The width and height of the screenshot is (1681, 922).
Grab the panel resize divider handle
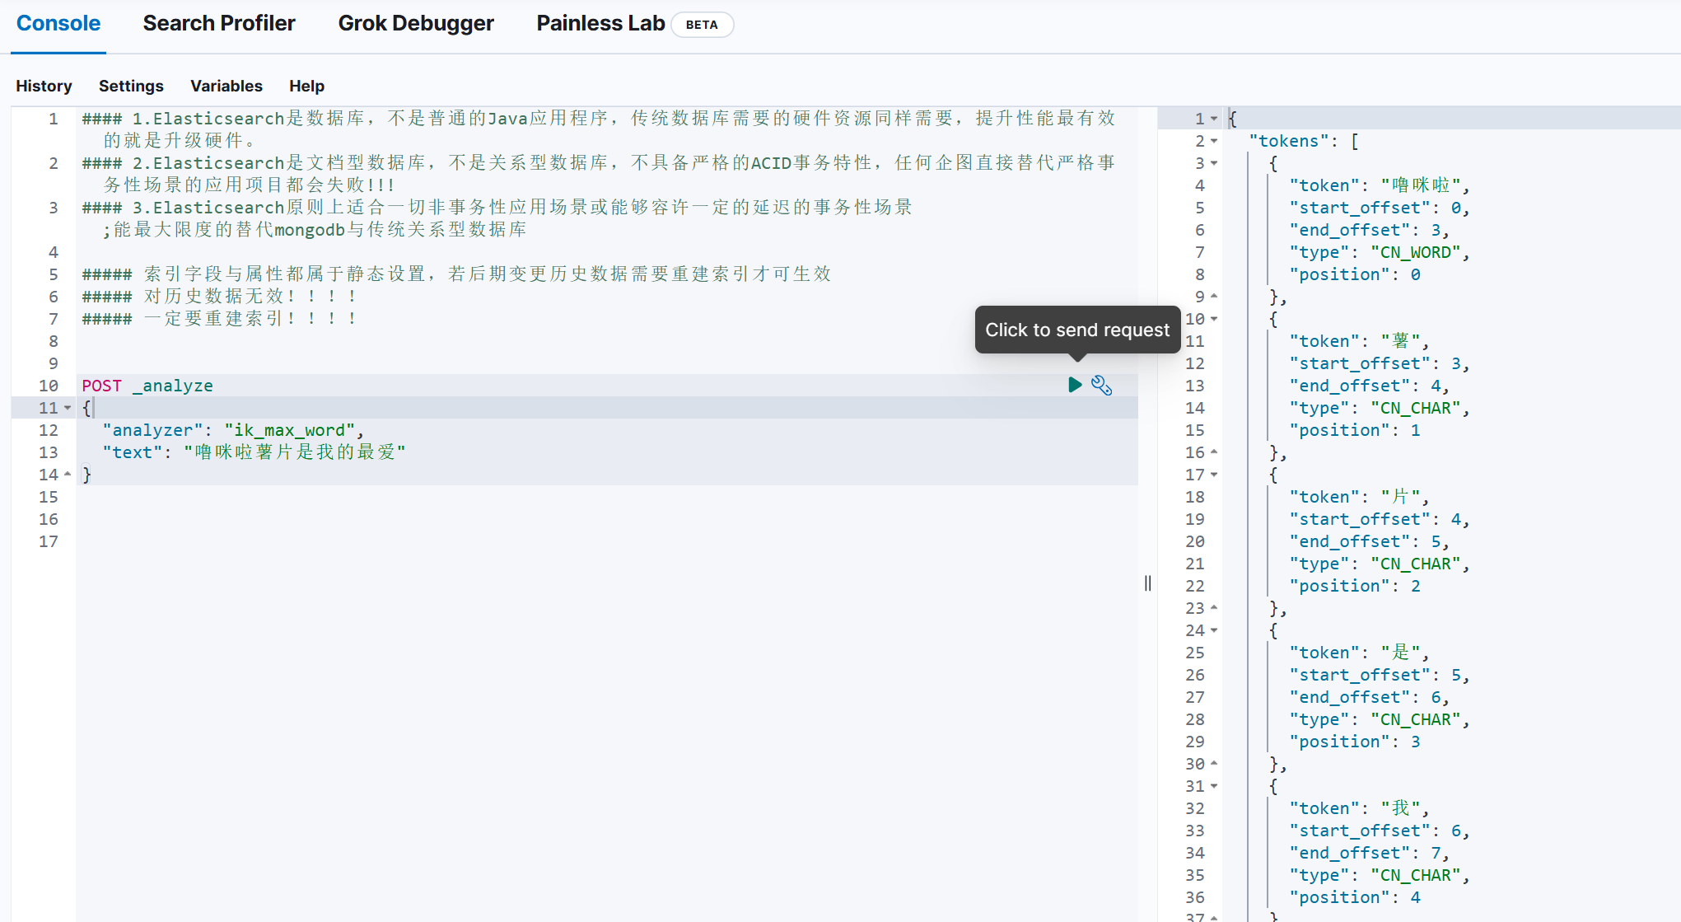click(1147, 583)
